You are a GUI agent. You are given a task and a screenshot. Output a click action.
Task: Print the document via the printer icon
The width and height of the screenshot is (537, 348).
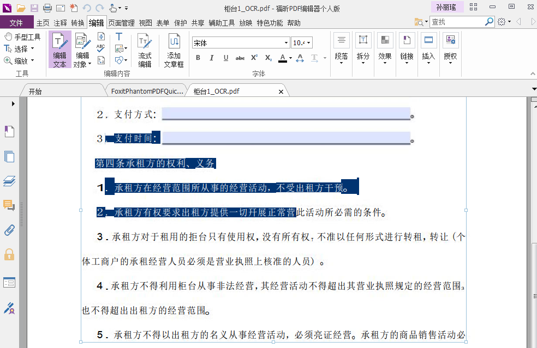click(x=47, y=7)
